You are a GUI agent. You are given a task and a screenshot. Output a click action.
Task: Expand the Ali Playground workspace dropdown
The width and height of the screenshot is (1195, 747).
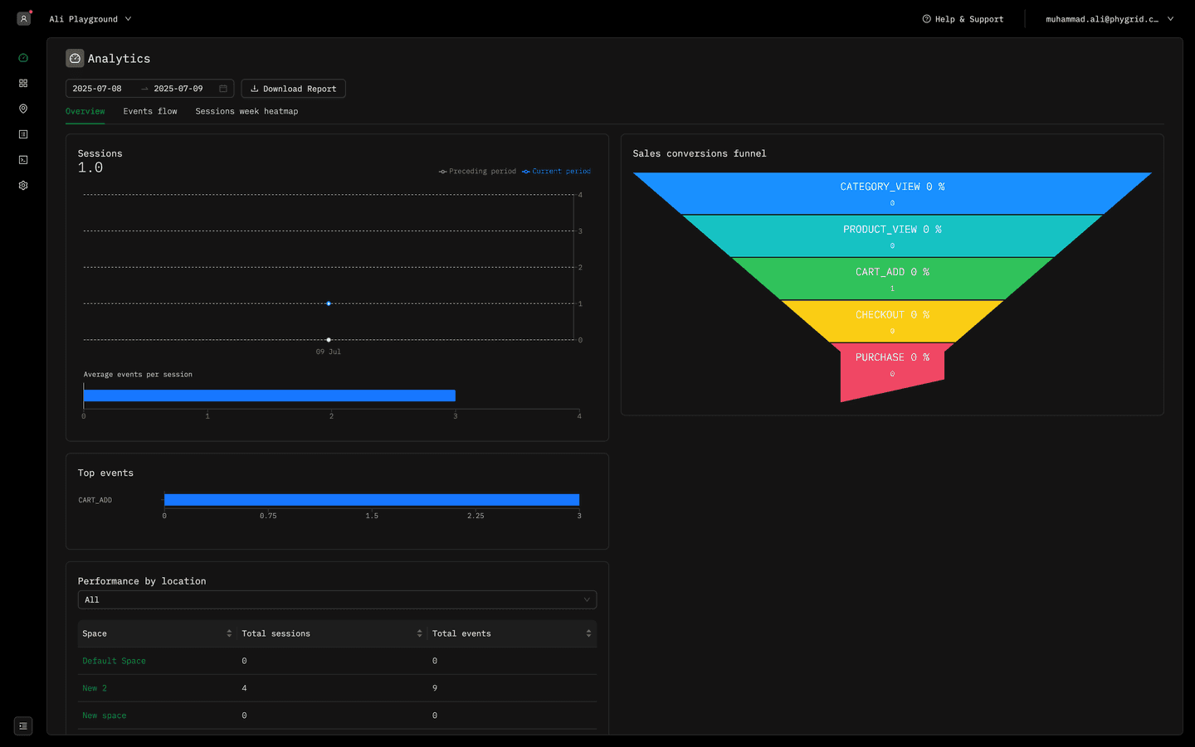pyautogui.click(x=90, y=18)
